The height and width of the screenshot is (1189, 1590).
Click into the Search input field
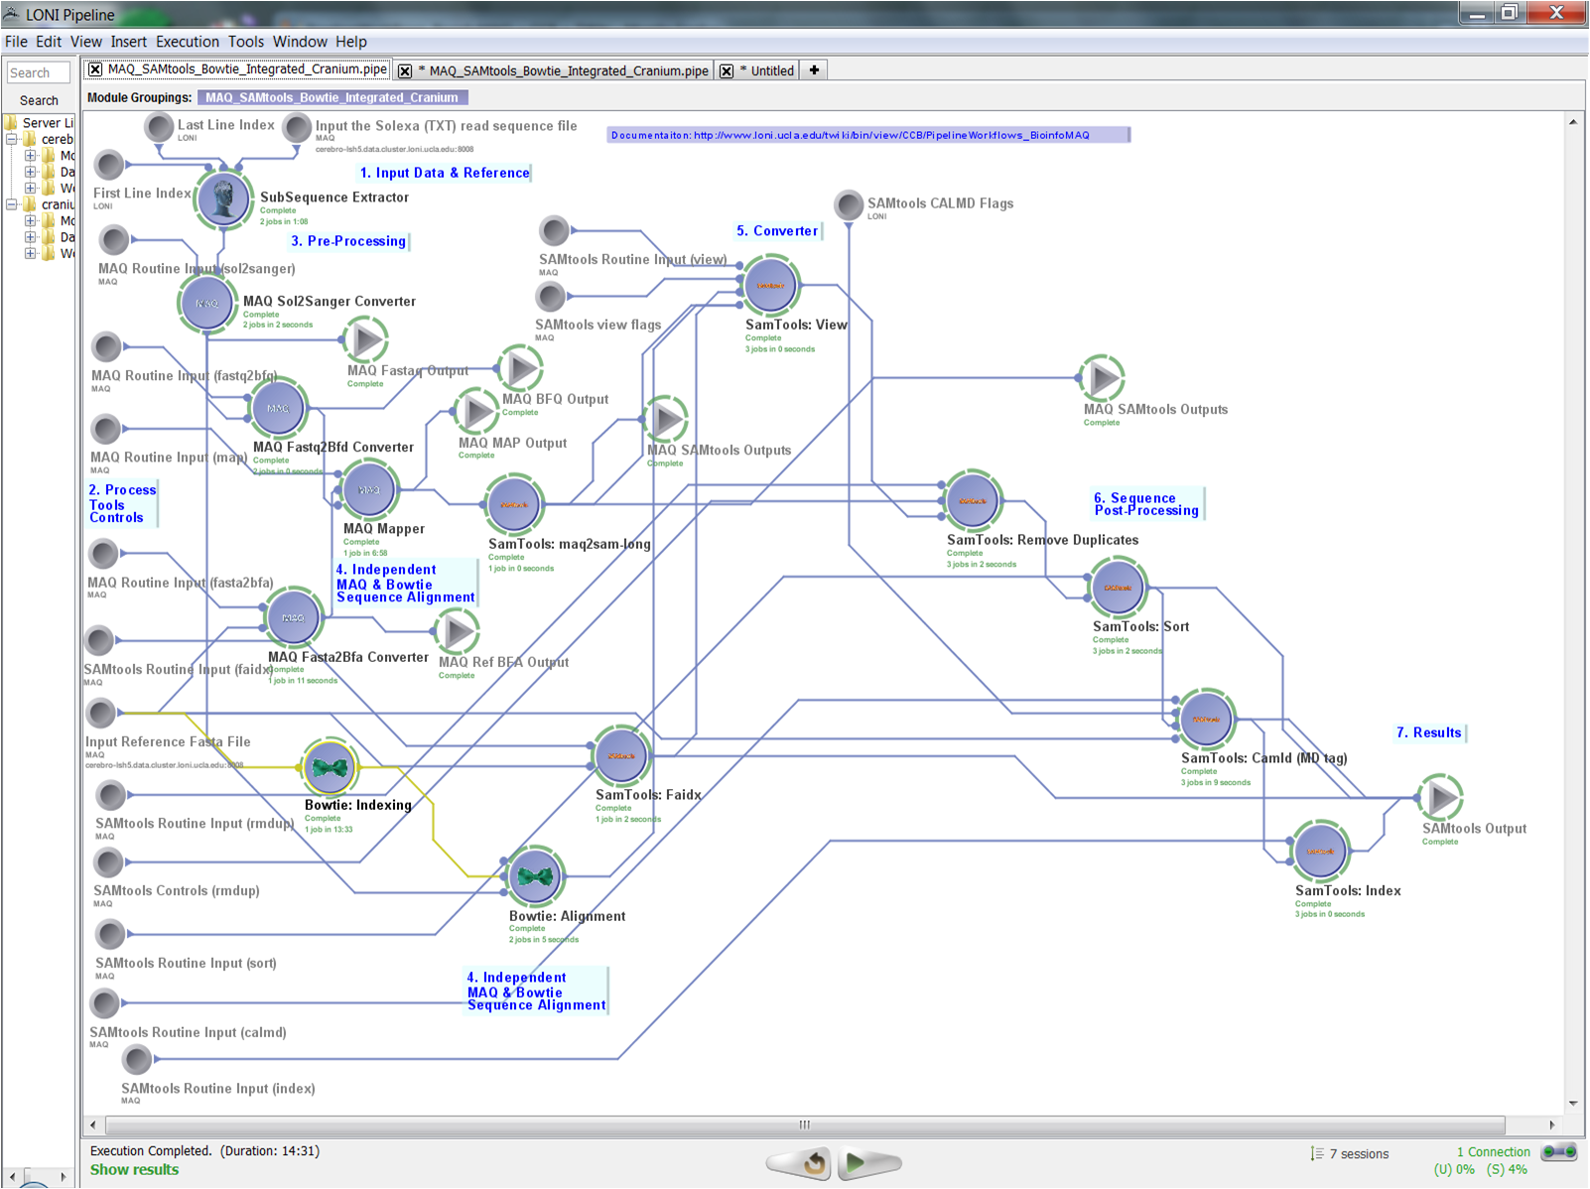(x=38, y=72)
